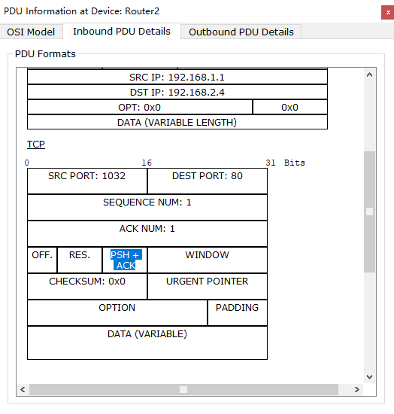
Task: Click the vertical scrollbar thumb
Action: point(369,212)
